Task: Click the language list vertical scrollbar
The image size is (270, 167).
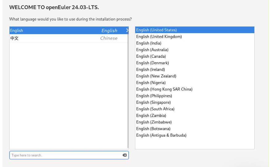Action: [x=128, y=87]
